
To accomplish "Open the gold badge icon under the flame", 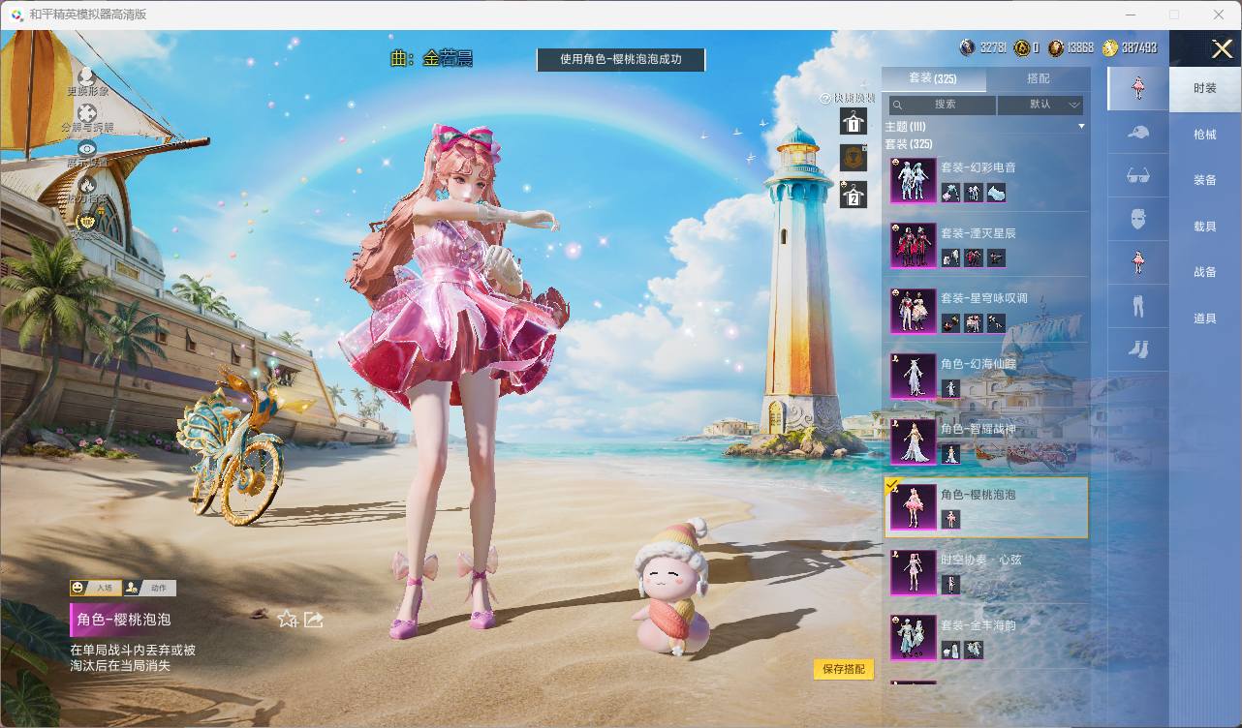I will 87,222.
